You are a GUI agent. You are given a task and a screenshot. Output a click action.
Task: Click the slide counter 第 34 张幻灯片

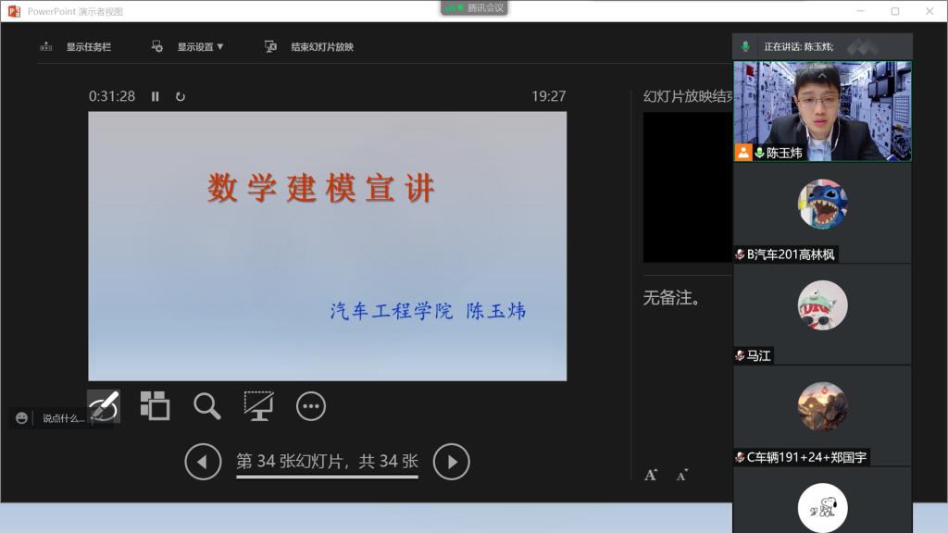pyautogui.click(x=327, y=462)
